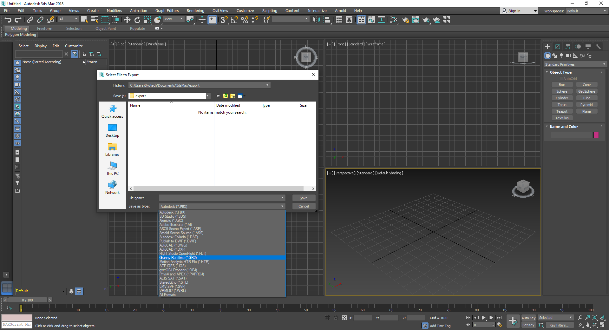Screen dimensions: 609x330
Task: Select the Lights creation category
Action: [x=561, y=56]
